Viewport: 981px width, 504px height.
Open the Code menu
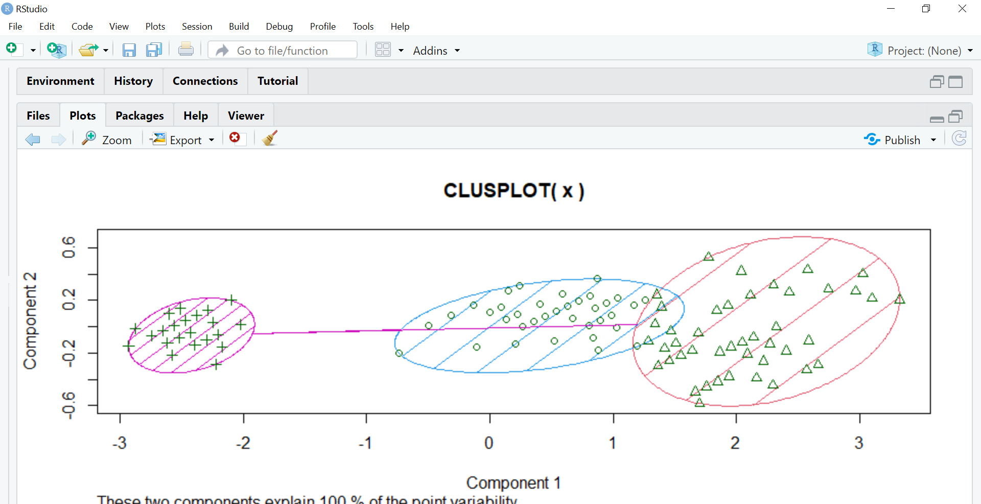click(x=82, y=26)
